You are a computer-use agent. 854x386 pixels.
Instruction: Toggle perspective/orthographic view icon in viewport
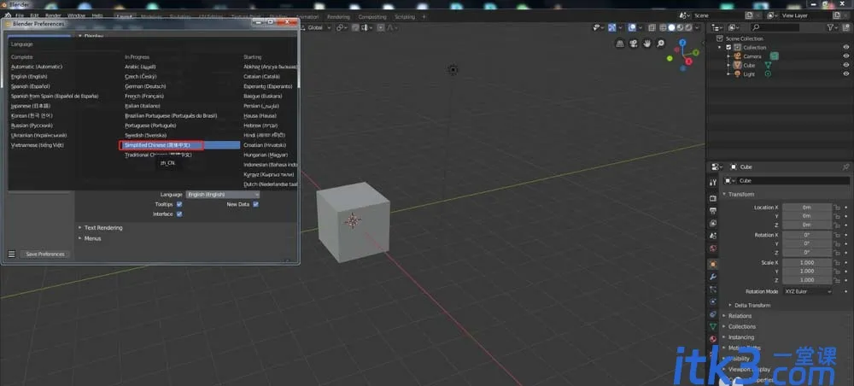620,44
